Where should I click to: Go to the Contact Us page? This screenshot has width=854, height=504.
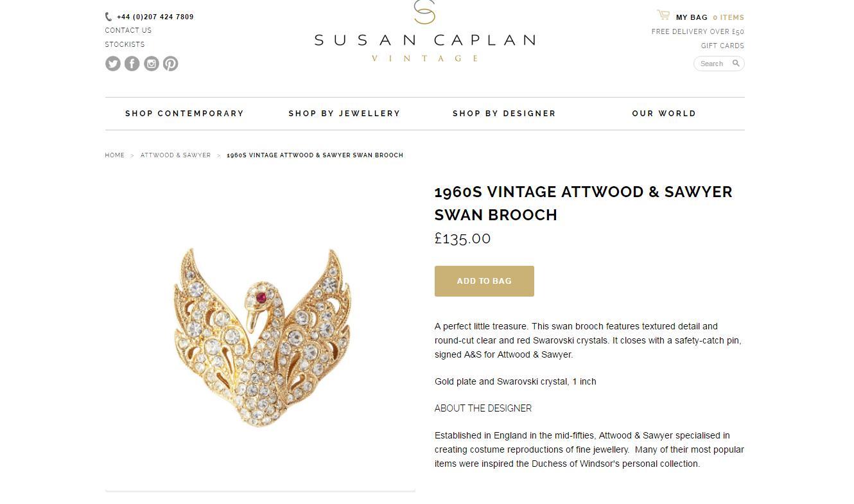click(128, 30)
